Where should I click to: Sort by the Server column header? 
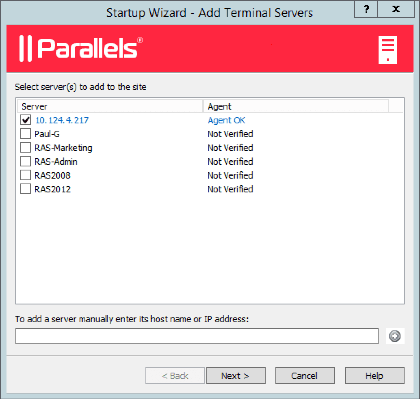[x=110, y=106]
